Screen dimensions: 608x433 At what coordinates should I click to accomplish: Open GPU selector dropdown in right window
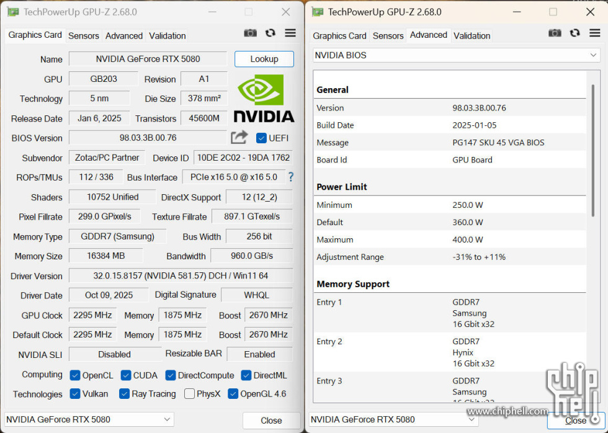(394, 420)
